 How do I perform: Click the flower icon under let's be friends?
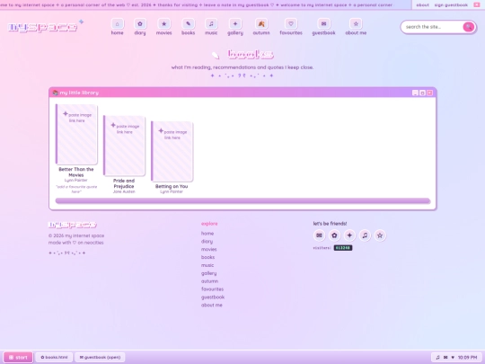334,235
